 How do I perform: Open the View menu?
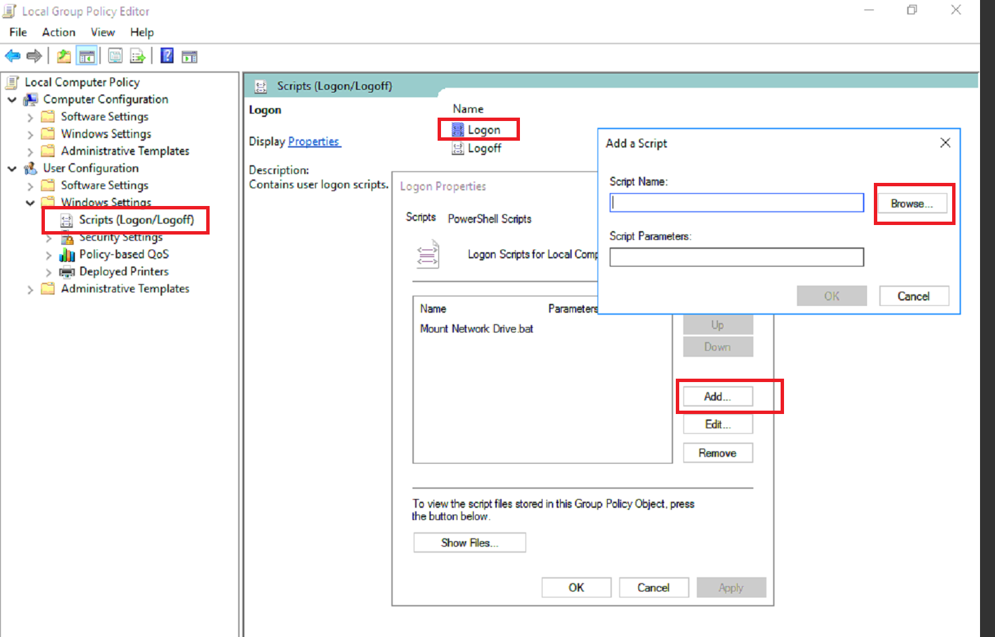click(103, 32)
